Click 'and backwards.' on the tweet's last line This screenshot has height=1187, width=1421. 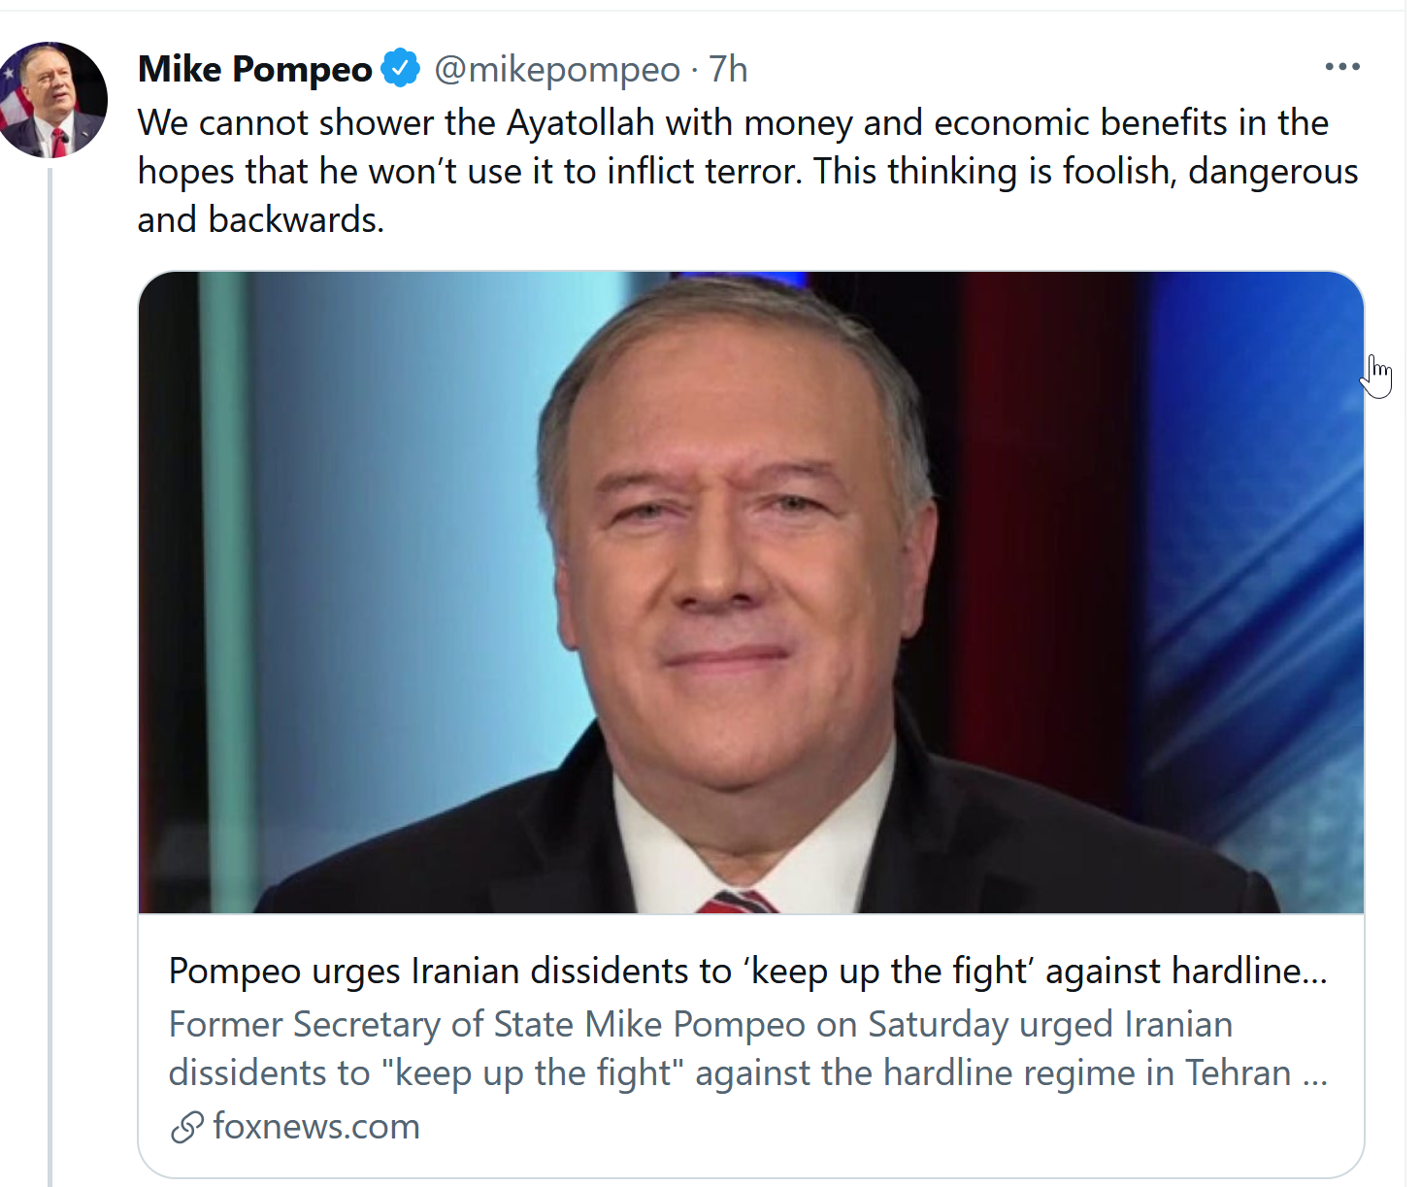(x=261, y=219)
